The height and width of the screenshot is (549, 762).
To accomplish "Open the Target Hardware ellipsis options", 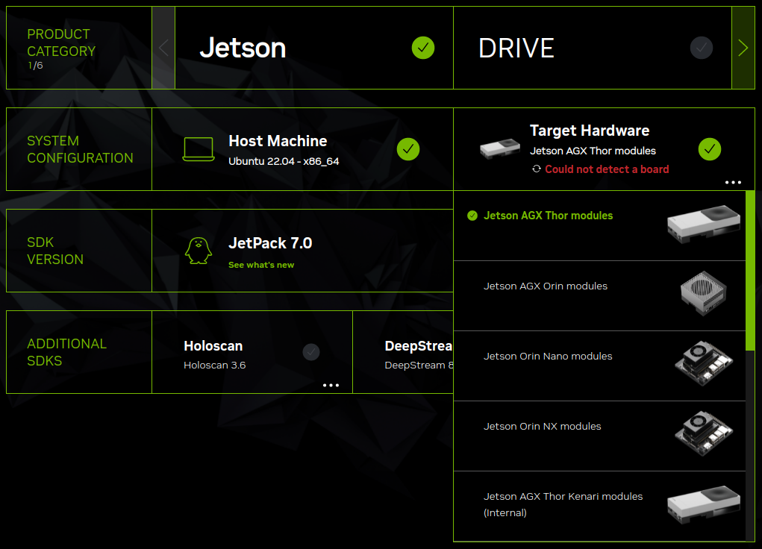I will 733,182.
